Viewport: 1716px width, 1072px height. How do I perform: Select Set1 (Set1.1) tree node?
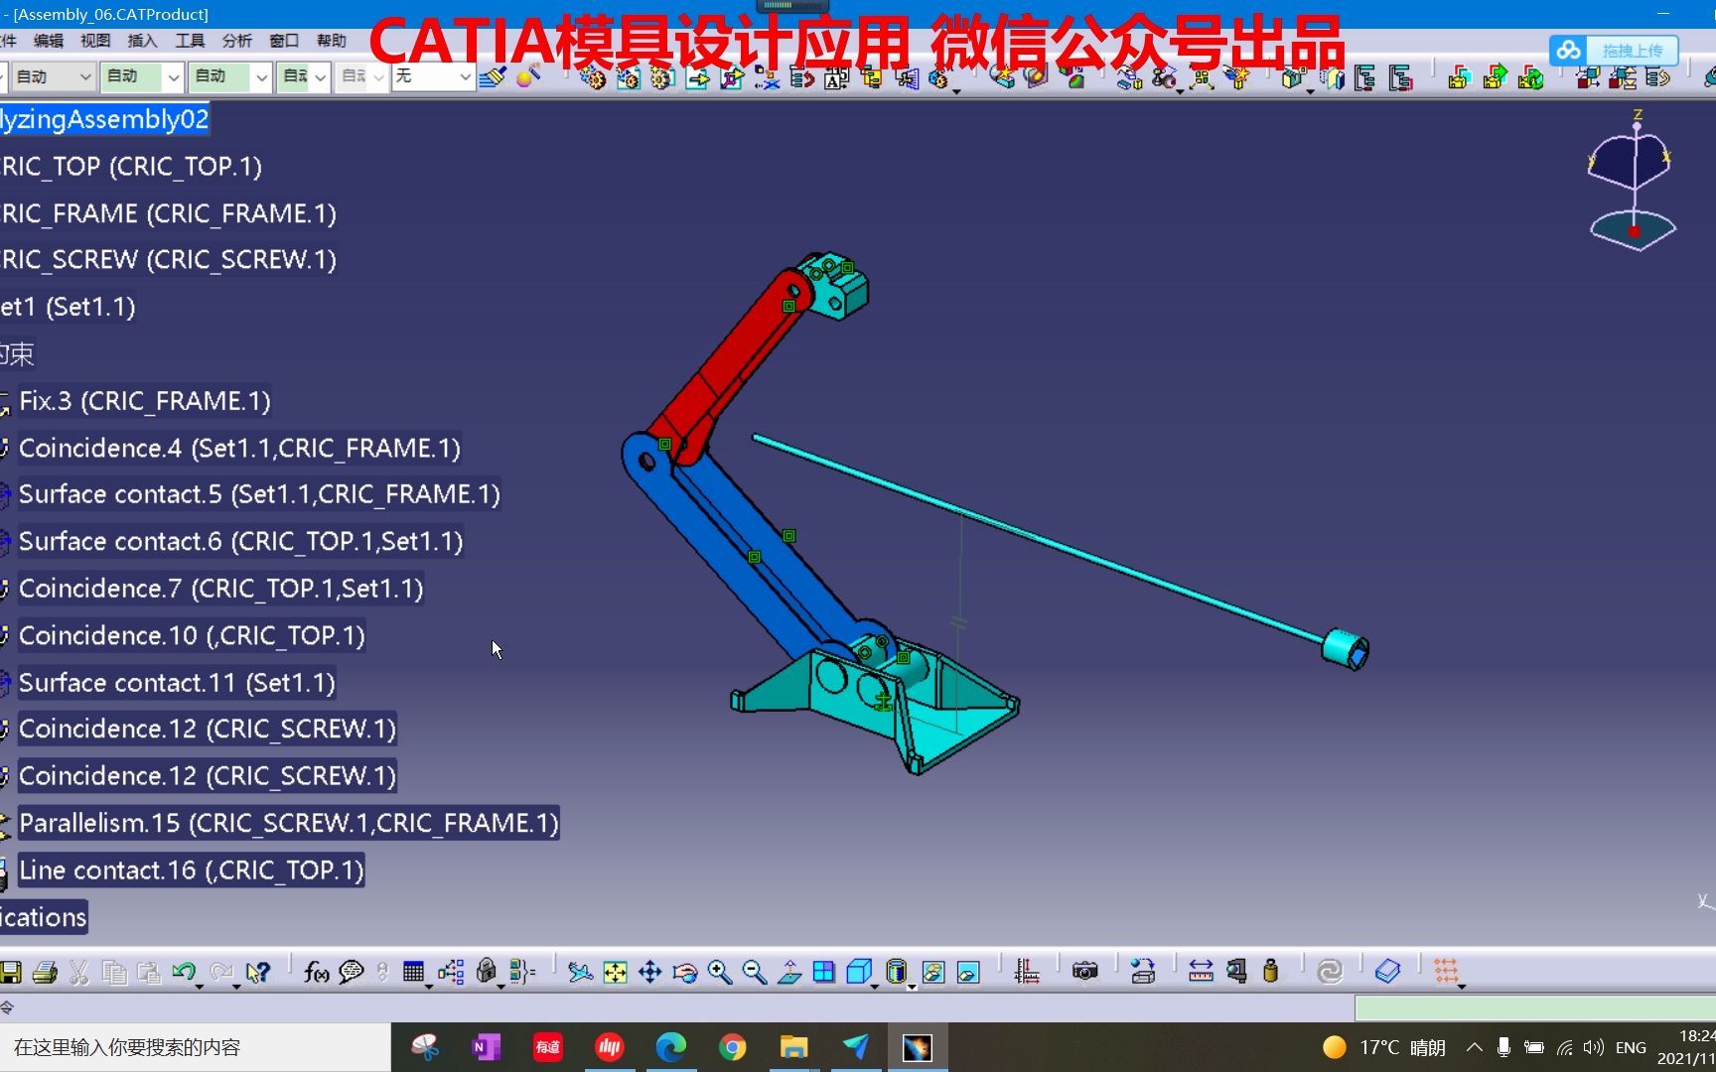[x=68, y=307]
